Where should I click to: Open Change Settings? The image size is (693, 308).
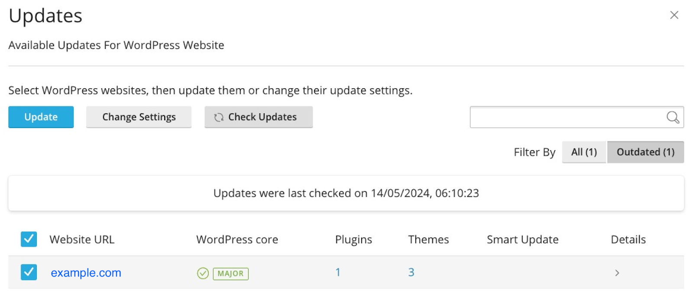click(139, 117)
